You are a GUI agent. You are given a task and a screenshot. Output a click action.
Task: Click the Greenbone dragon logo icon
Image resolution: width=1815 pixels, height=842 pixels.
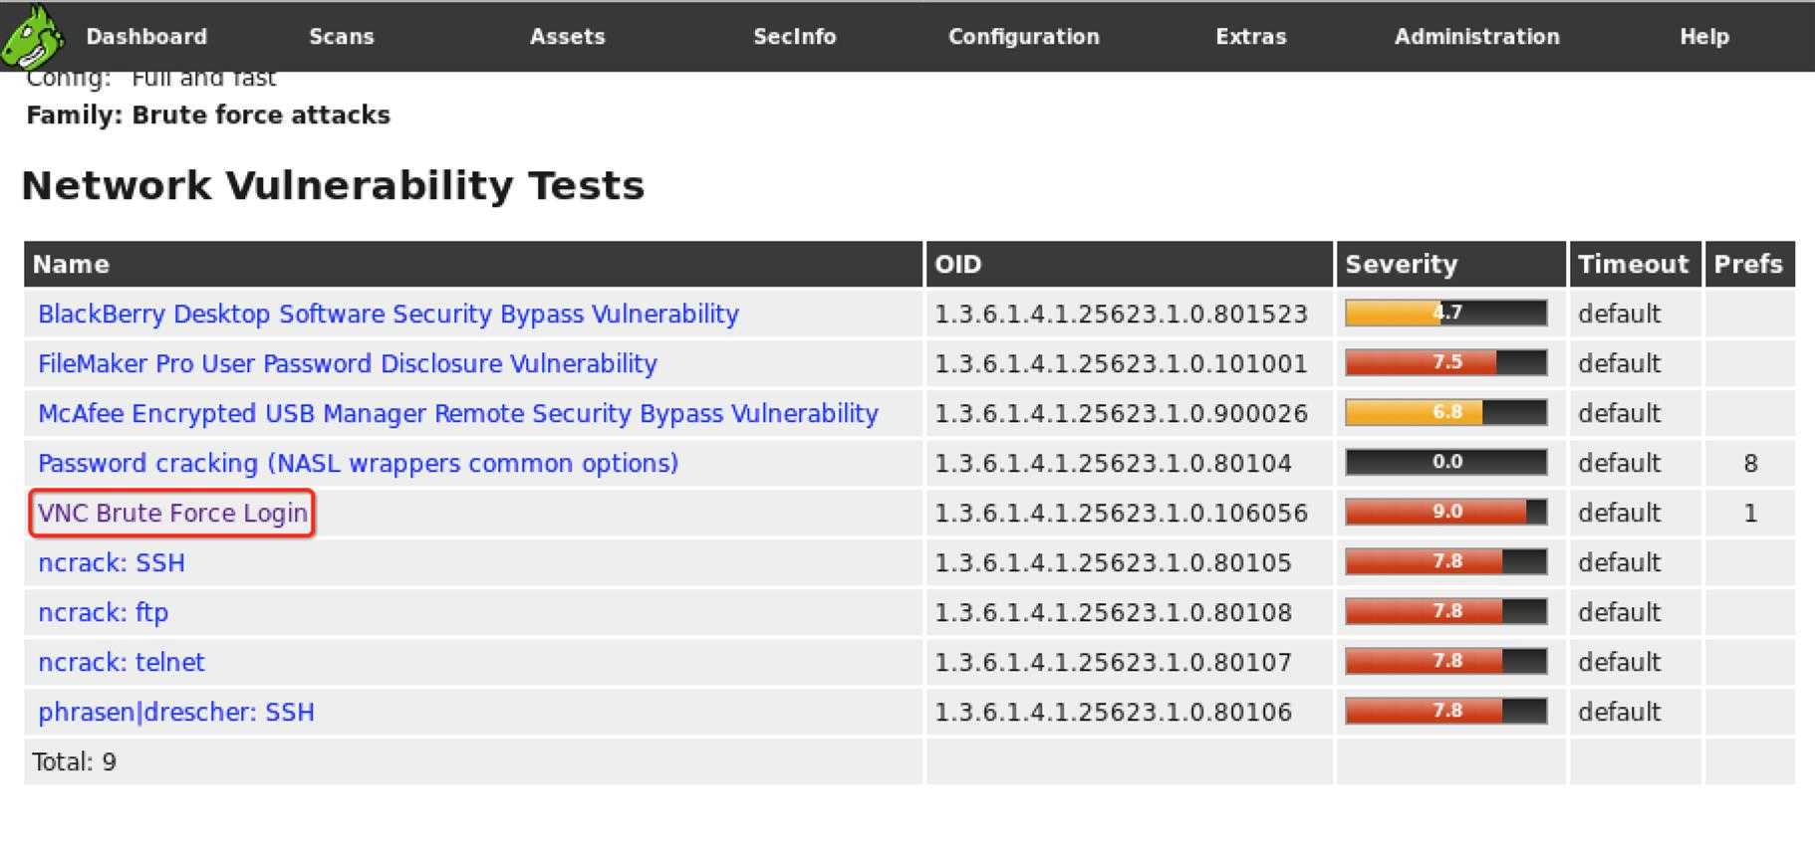coord(32,36)
